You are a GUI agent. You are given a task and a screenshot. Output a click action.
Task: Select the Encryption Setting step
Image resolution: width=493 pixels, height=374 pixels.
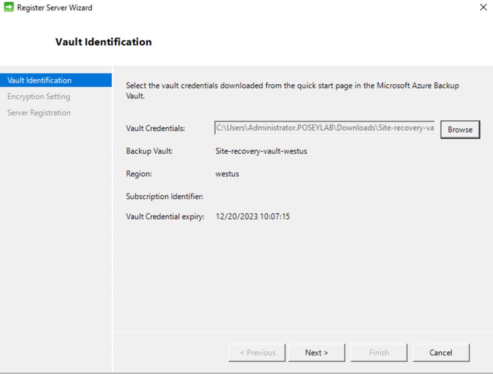[x=38, y=96]
